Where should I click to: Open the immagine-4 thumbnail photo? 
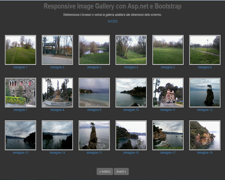(x=131, y=50)
